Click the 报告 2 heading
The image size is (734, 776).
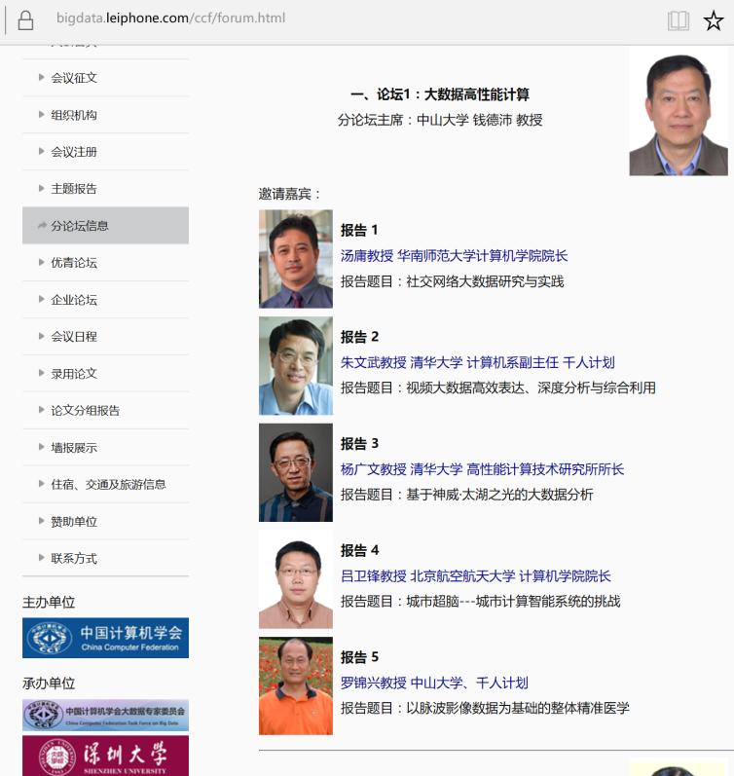point(359,337)
